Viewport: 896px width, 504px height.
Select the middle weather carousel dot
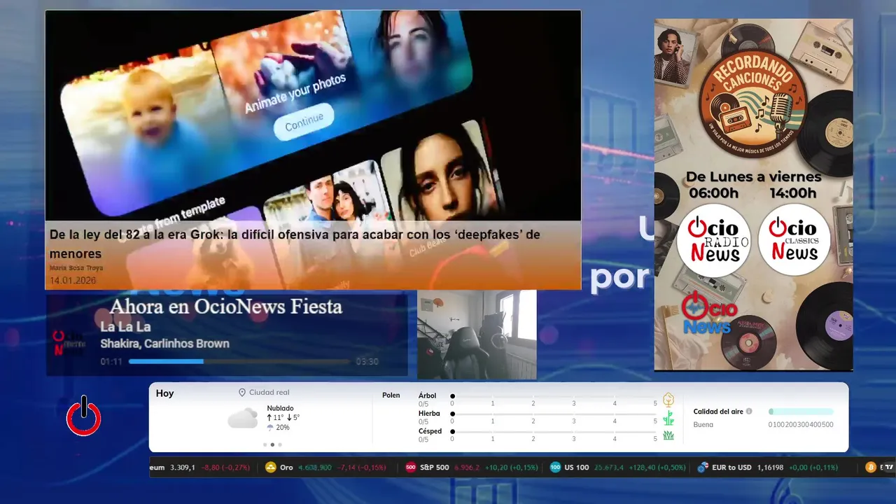[x=272, y=444]
